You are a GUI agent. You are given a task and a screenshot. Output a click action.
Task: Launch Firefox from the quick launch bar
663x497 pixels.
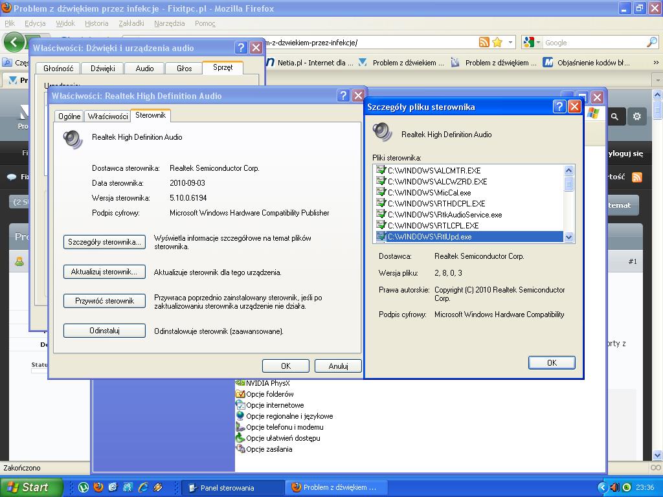coord(98,487)
